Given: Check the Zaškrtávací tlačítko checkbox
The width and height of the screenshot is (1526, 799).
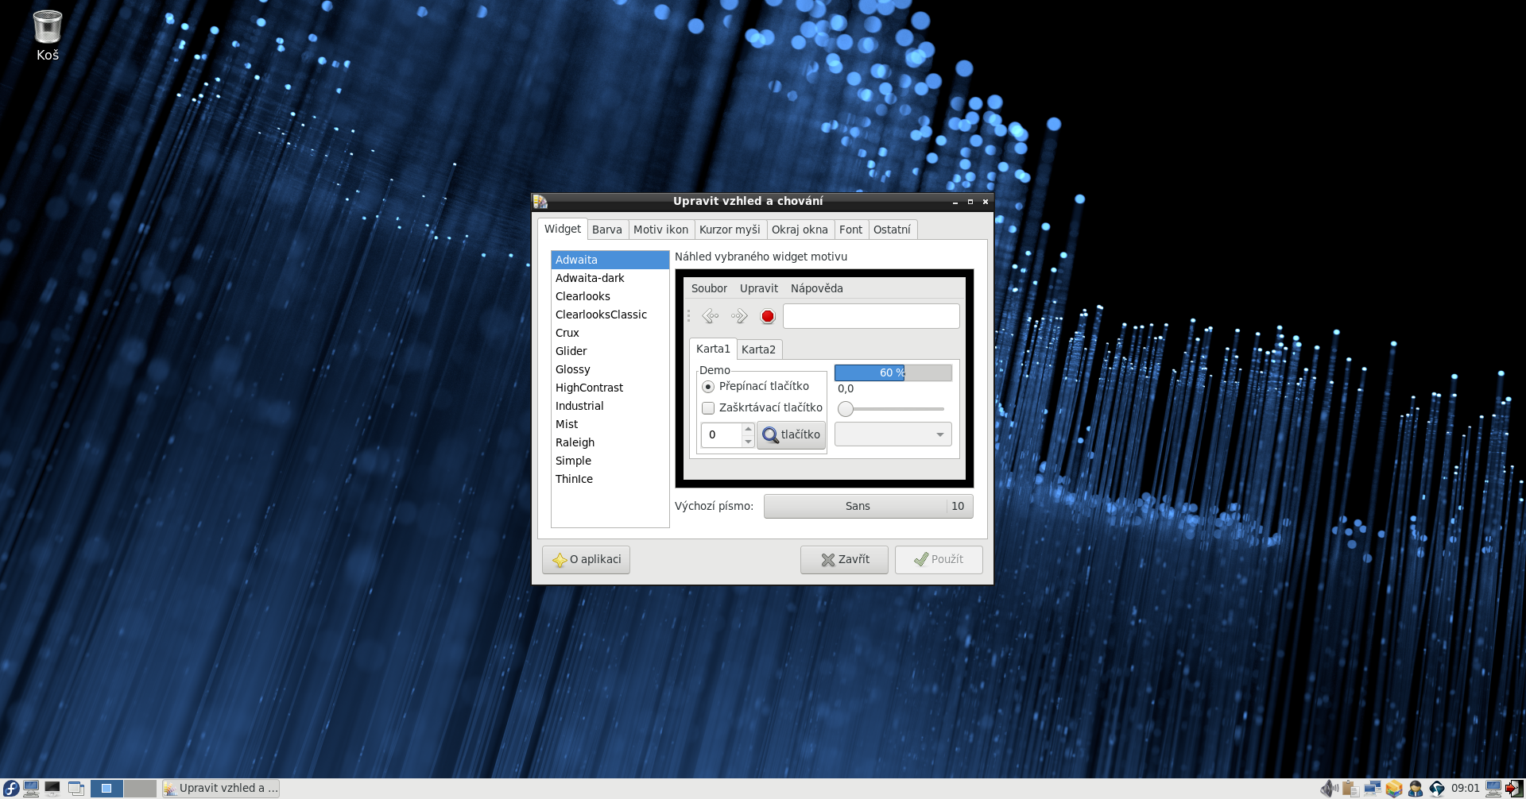Looking at the screenshot, I should (708, 408).
